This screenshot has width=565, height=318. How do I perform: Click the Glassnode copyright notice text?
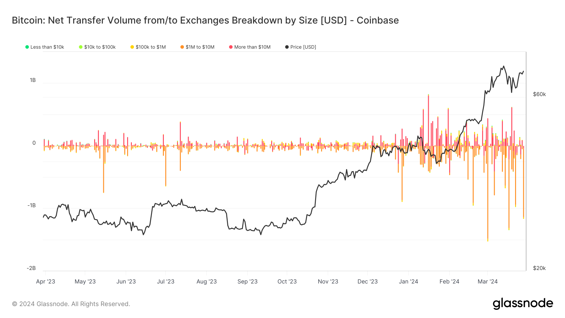(71, 304)
